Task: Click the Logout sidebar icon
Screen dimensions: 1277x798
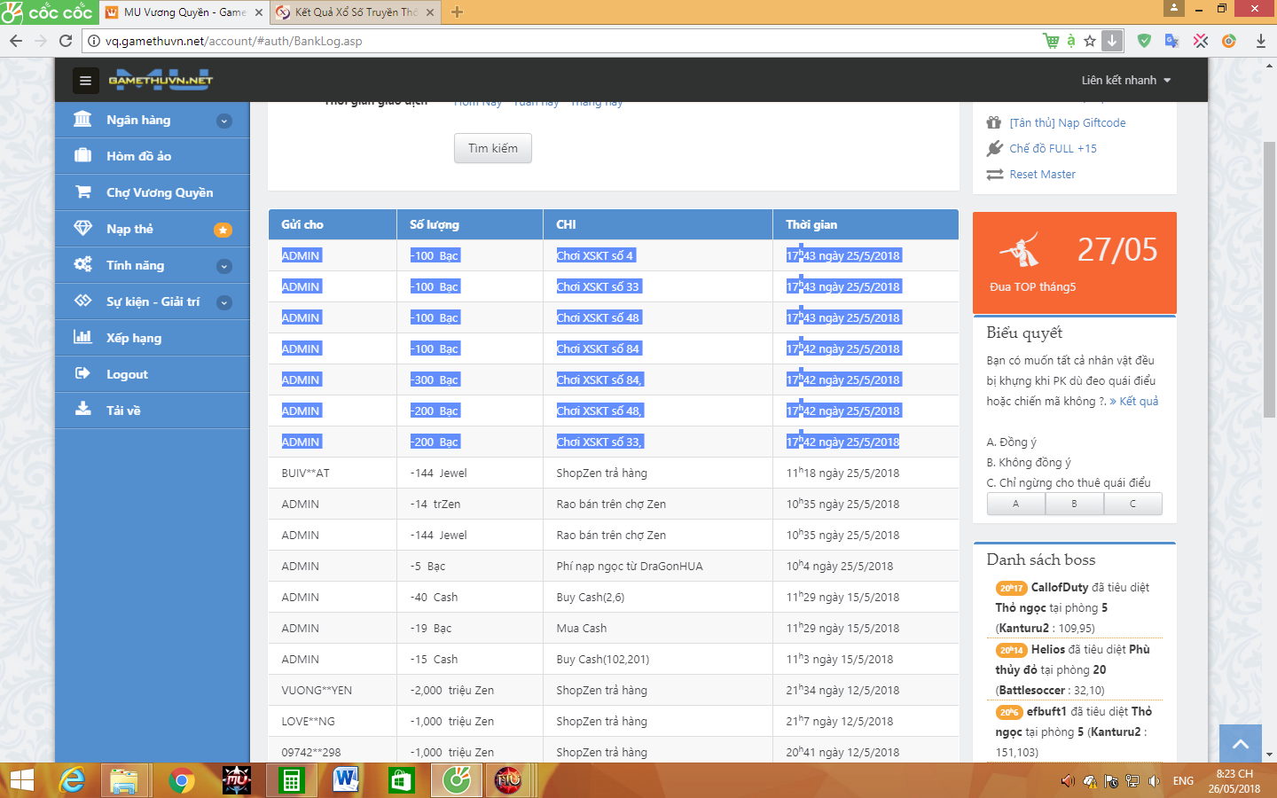Action: pyautogui.click(x=83, y=374)
